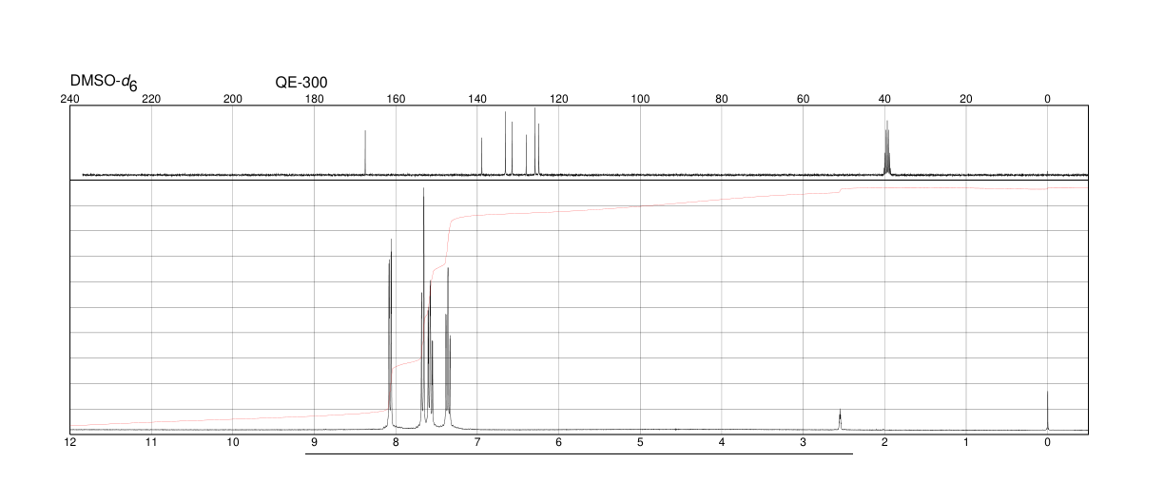This screenshot has width=1164, height=502.
Task: Click the 2 ppm proton axis label
Action: [x=884, y=442]
